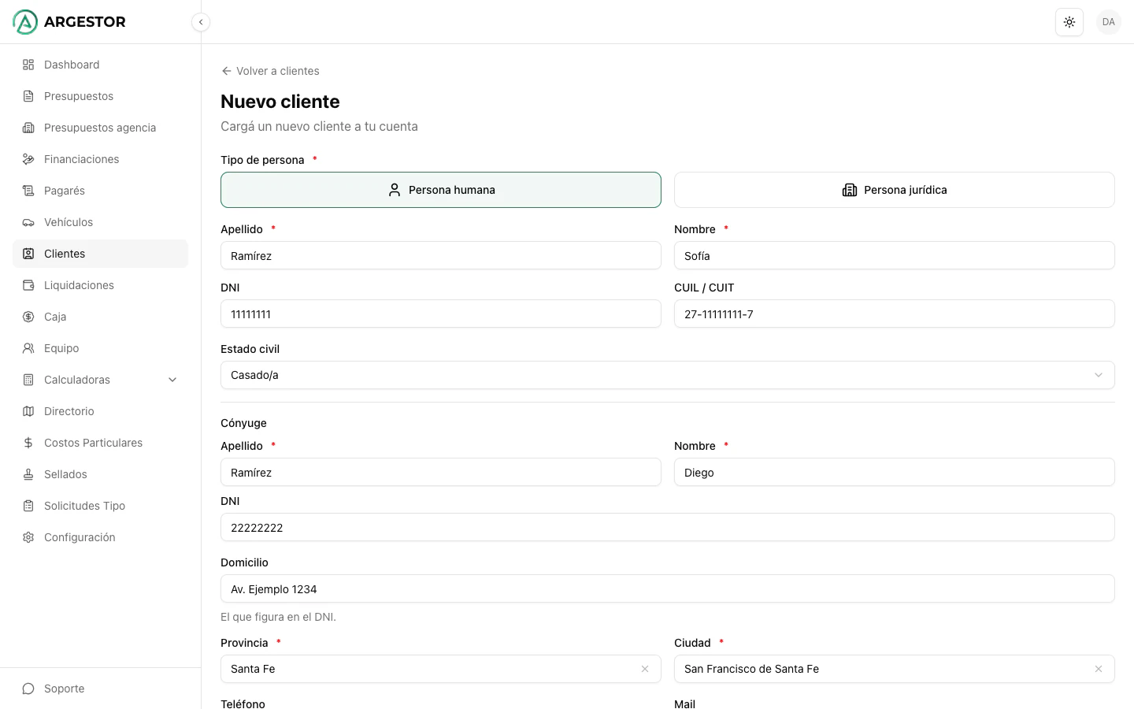Open Liquidaciones in the sidebar
The height and width of the screenshot is (709, 1134).
(100, 285)
